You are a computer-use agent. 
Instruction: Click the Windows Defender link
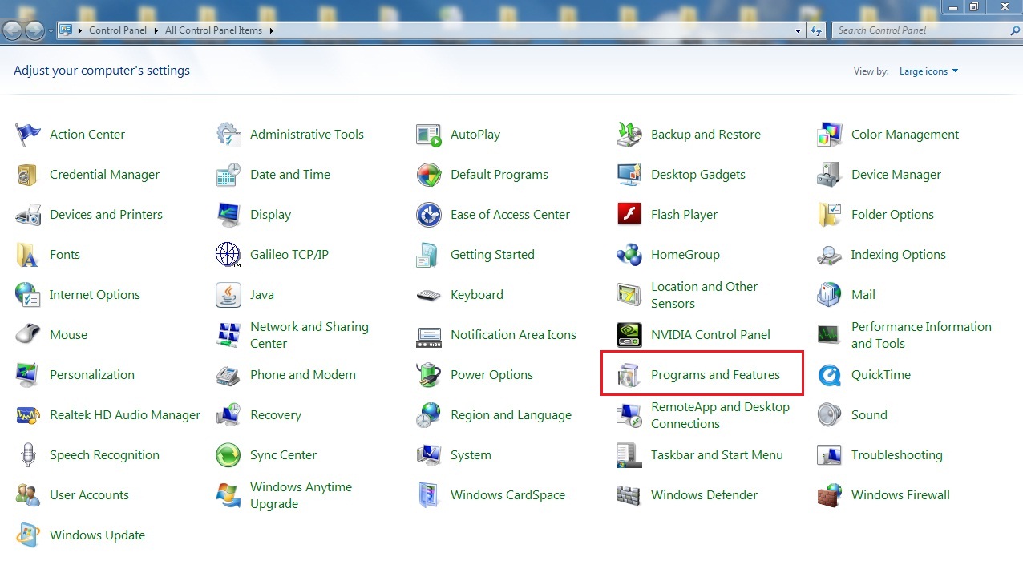click(704, 495)
